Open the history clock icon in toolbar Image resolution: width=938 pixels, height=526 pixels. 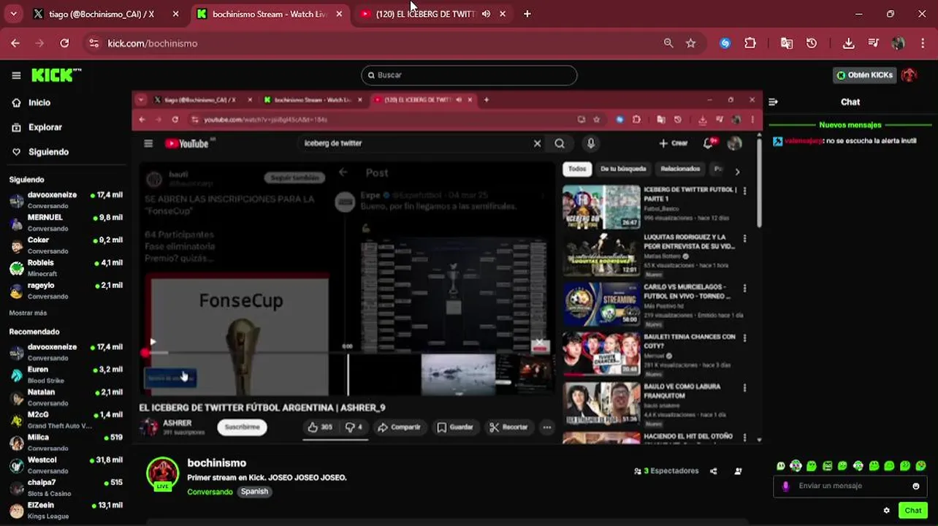pyautogui.click(x=812, y=43)
